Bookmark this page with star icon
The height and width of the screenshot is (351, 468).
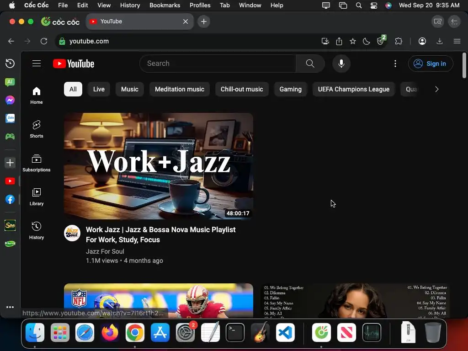click(353, 41)
